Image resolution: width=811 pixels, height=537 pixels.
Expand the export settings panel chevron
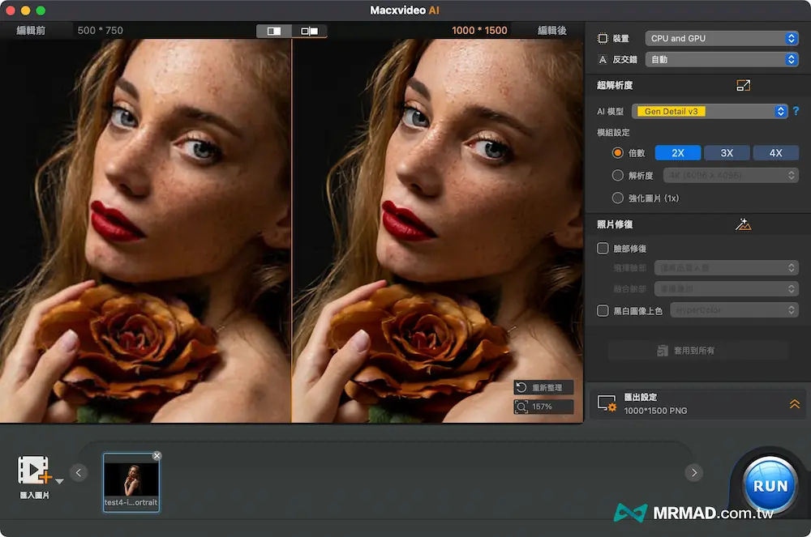click(x=795, y=404)
